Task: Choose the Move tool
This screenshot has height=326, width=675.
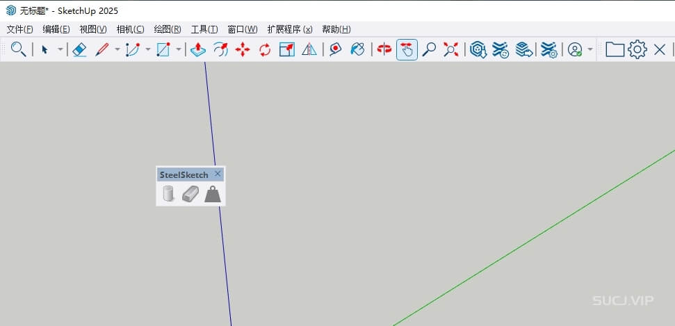Action: click(243, 49)
